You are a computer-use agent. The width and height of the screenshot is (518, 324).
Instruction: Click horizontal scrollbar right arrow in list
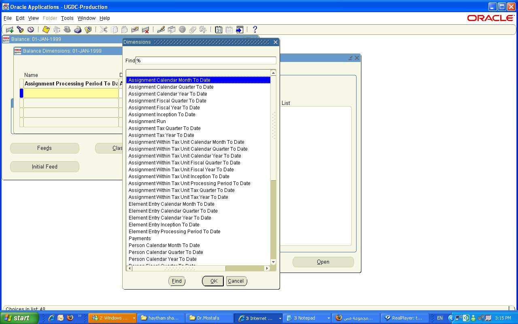(x=267, y=268)
